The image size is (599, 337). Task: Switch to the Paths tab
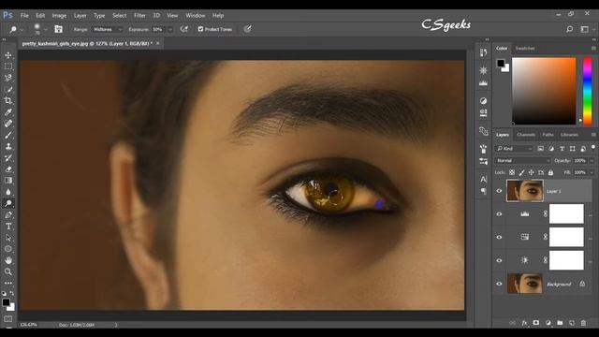pyautogui.click(x=548, y=135)
